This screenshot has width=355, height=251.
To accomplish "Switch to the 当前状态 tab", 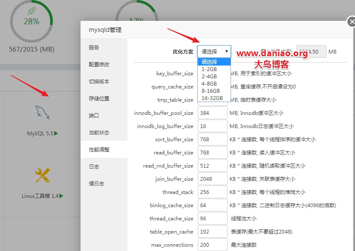I will 104,132.
